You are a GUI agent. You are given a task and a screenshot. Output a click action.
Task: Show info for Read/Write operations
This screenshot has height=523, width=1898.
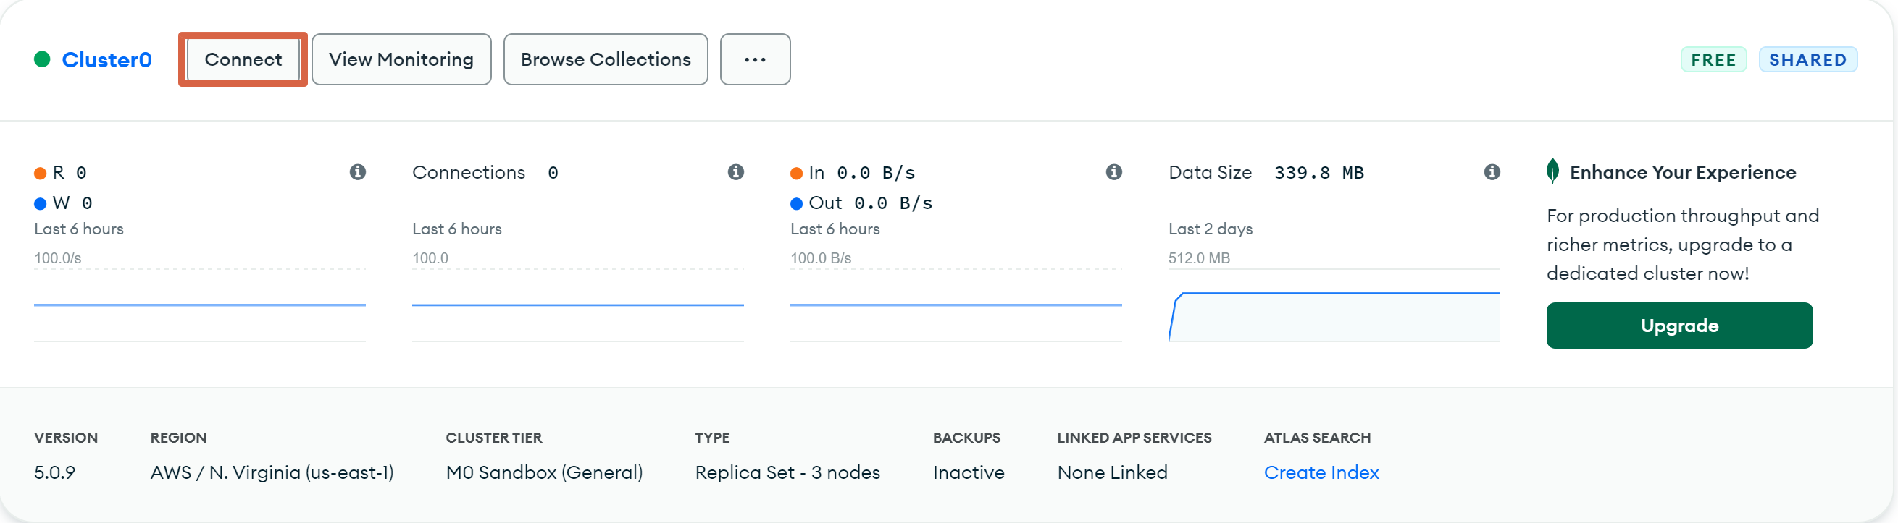pos(357,172)
